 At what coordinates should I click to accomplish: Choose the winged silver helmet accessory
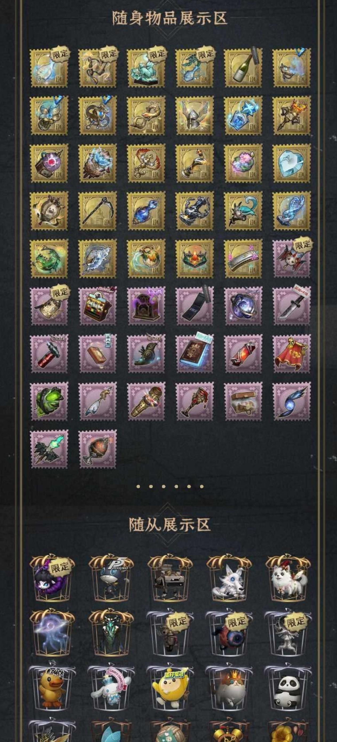pos(195,115)
